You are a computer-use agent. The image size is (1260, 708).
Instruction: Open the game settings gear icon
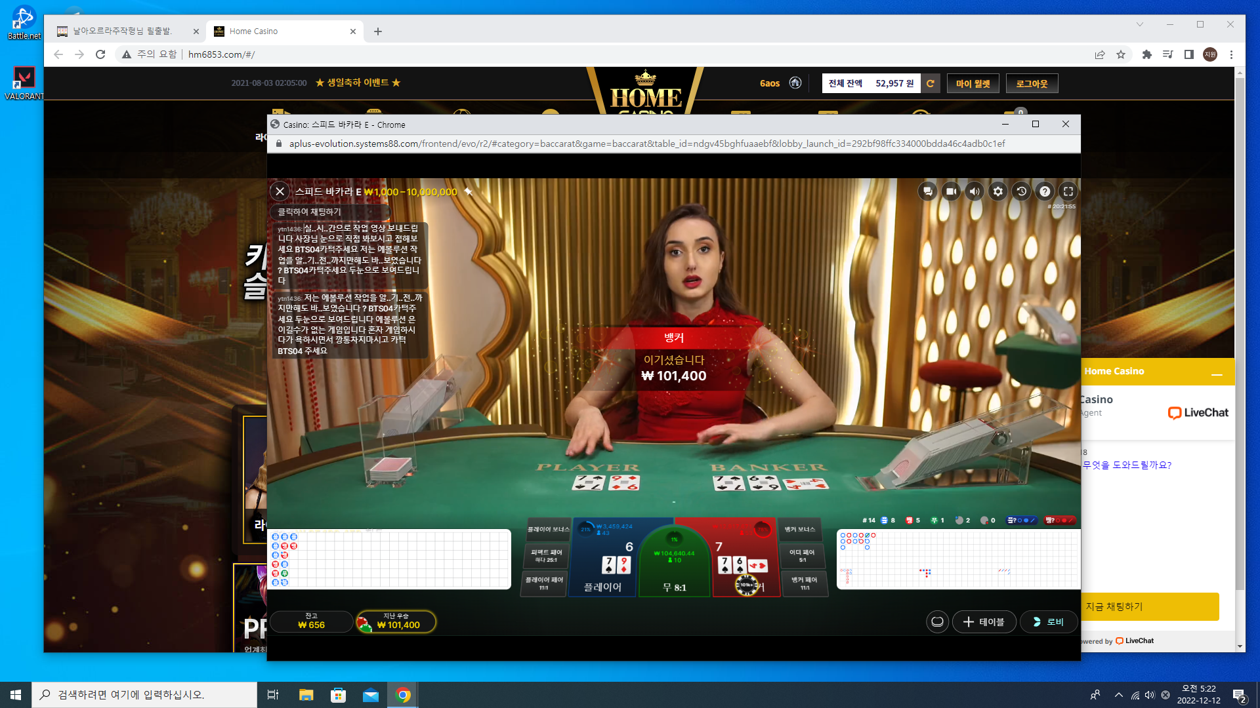pyautogui.click(x=998, y=191)
